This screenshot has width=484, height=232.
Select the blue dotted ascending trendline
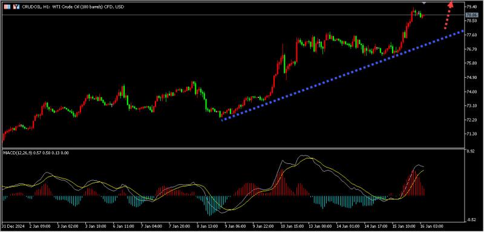pos(342,75)
